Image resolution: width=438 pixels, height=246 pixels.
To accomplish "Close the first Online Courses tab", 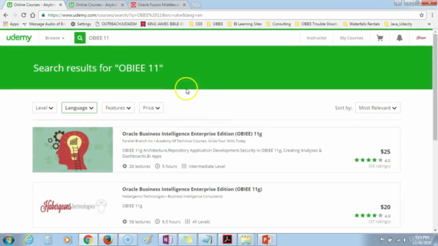I will click(x=61, y=5).
